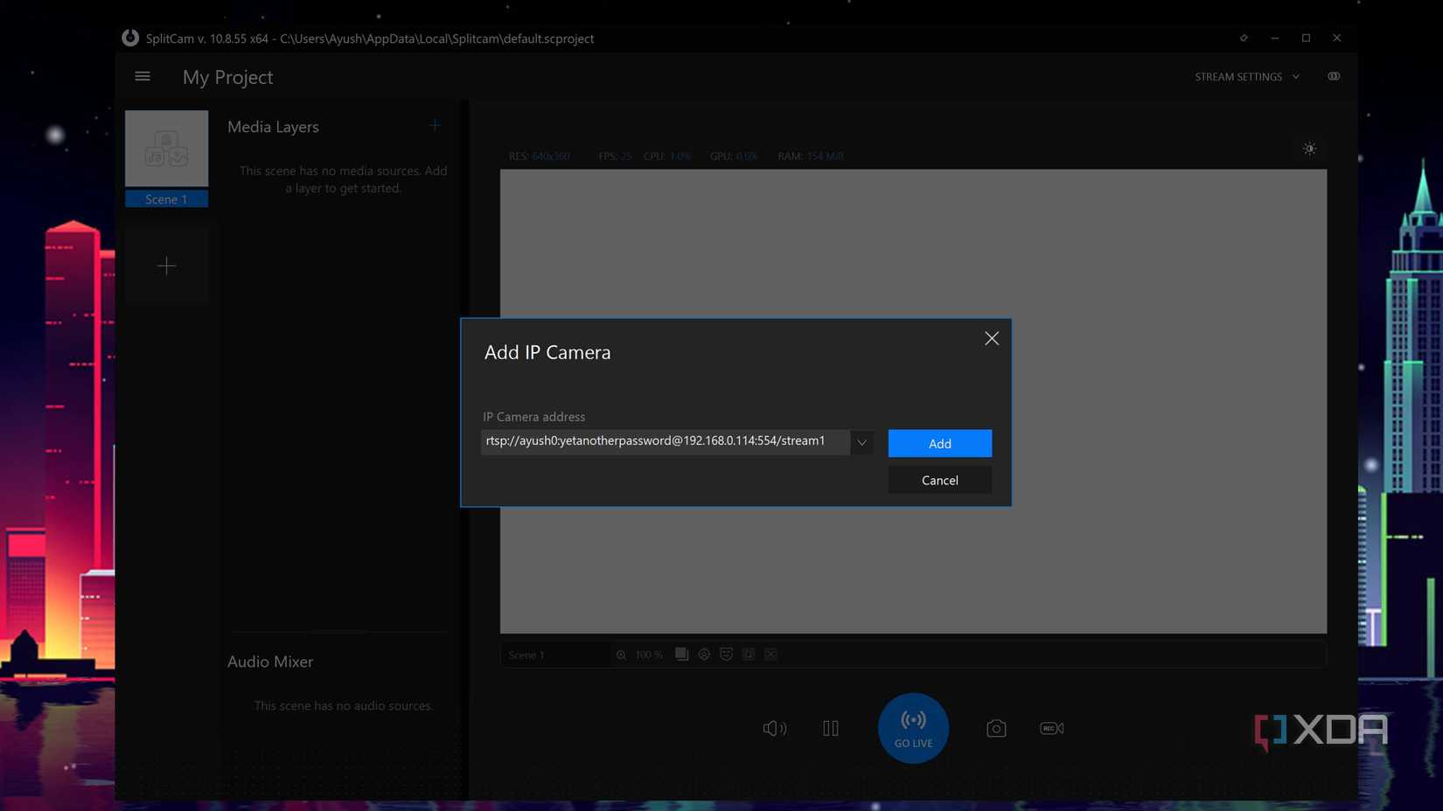Open the IP Camera address history dropdown
Screen dimensions: 1443x811
861,442
